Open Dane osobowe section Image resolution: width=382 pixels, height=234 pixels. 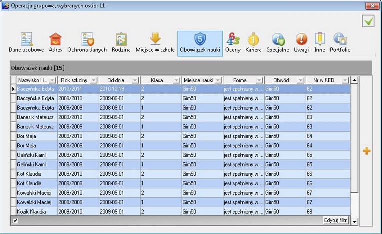click(26, 43)
